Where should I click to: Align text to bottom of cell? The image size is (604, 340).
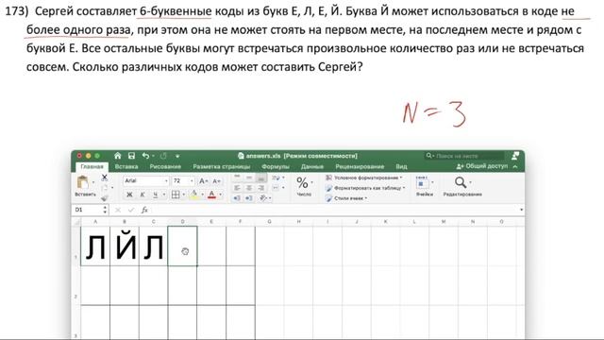(261, 178)
